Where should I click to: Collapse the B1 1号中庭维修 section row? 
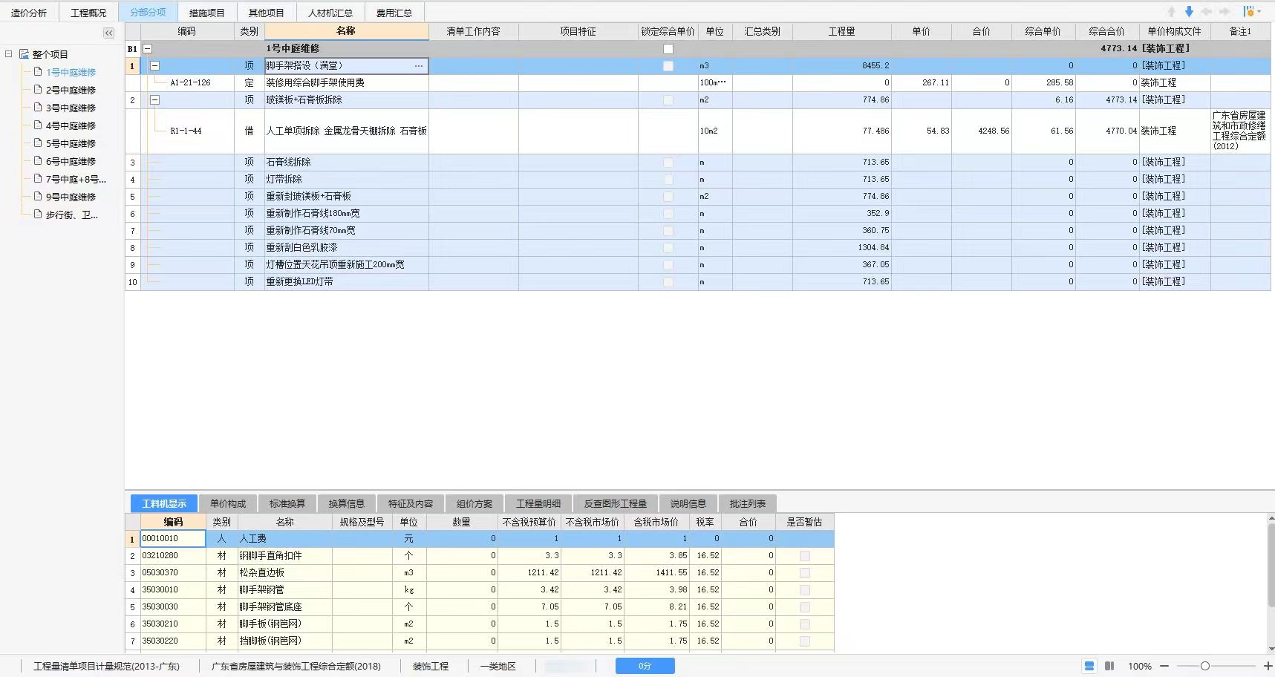click(148, 49)
